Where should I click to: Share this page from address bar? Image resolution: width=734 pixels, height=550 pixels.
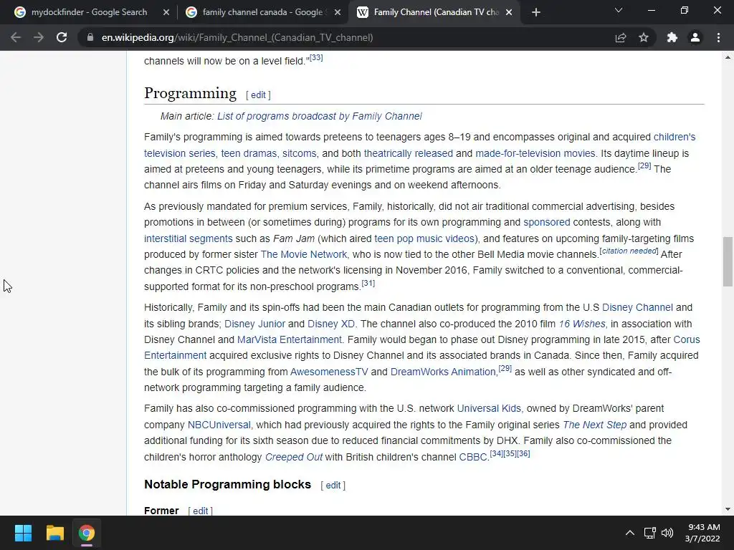[621, 37]
